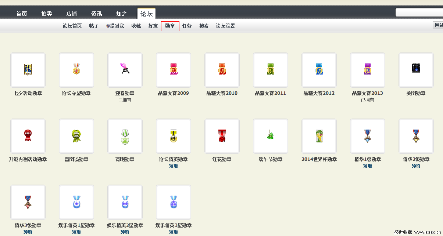Viewport: 443px width, 236px height.
Task: Click the 美图勋章 camera icon
Action: pos(416,69)
